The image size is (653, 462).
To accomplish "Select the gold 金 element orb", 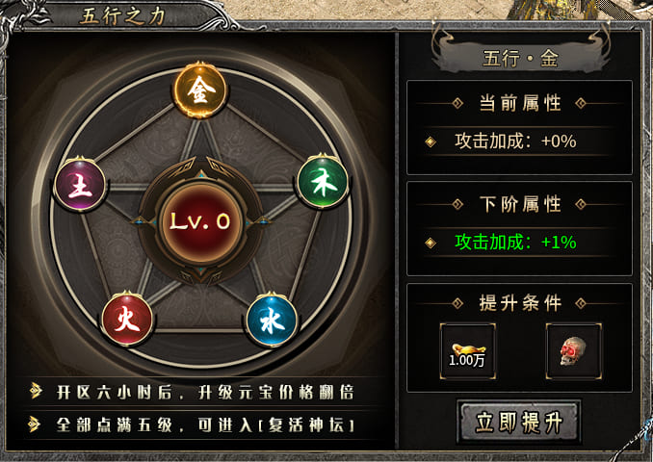I will (x=200, y=90).
